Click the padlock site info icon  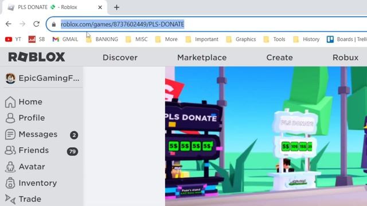point(54,24)
